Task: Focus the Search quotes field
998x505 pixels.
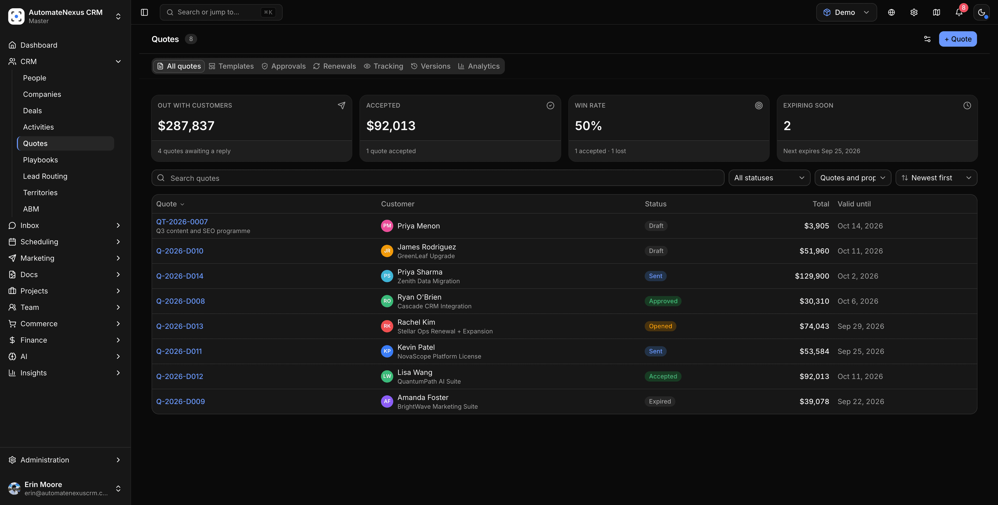Action: point(438,178)
